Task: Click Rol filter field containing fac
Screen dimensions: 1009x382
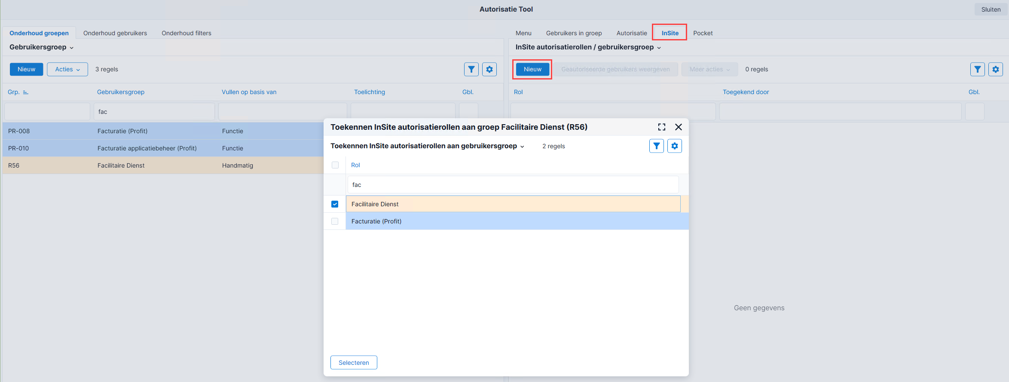Action: pyautogui.click(x=513, y=185)
